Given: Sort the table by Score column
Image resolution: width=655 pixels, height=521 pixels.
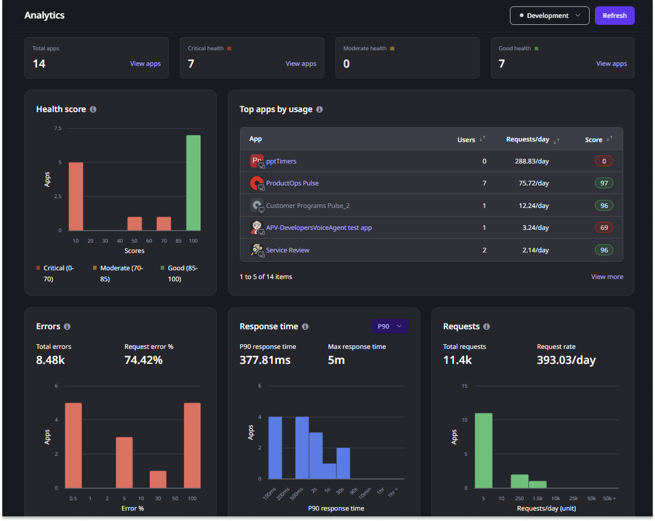Looking at the screenshot, I should pos(610,139).
